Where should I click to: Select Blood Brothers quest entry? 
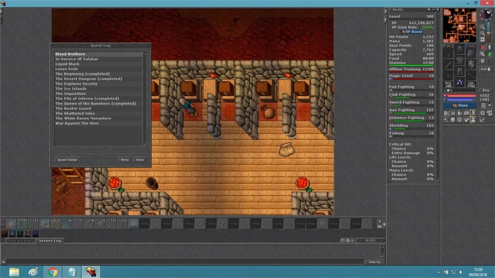pyautogui.click(x=99, y=54)
